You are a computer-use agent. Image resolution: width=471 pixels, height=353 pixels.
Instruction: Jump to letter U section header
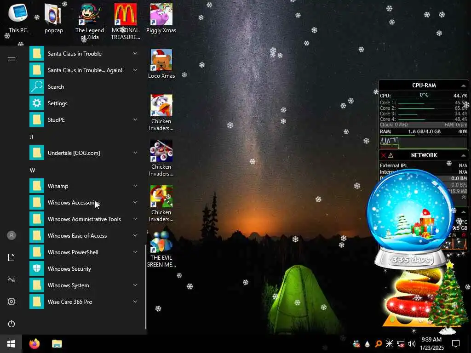[31, 137]
